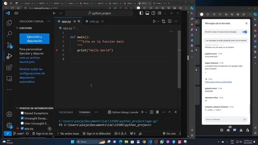Uncheck Uncaught Exceptions breakpoint
Screen dimensions: 258x145
point(22,118)
